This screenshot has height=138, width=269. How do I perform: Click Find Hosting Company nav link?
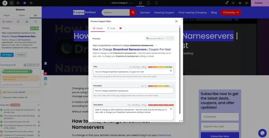click(193, 13)
